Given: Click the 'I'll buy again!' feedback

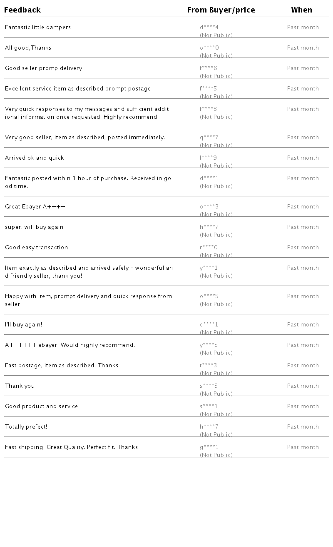Looking at the screenshot, I should point(23,325).
